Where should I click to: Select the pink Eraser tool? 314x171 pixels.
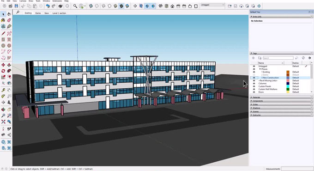pyautogui.click(x=9, y=20)
